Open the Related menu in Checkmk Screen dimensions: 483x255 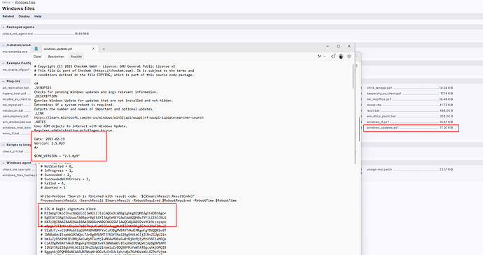pos(8,16)
